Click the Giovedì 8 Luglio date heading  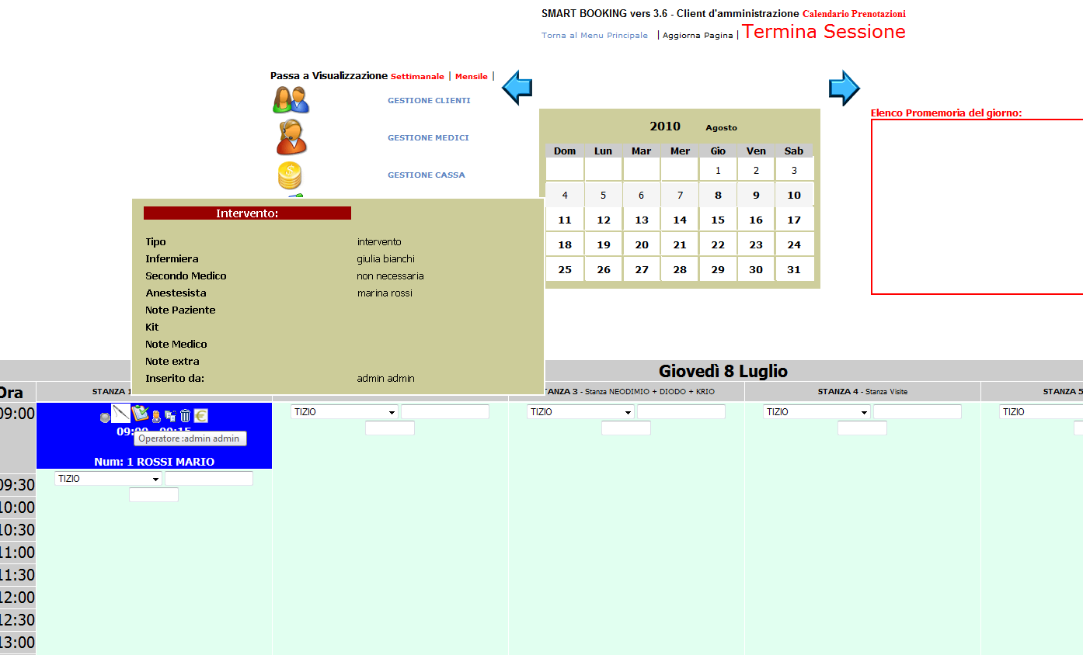(723, 371)
